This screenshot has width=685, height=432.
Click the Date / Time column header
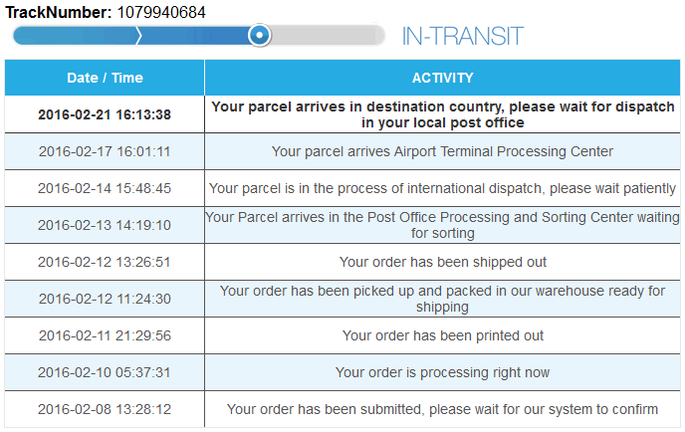[x=105, y=78]
